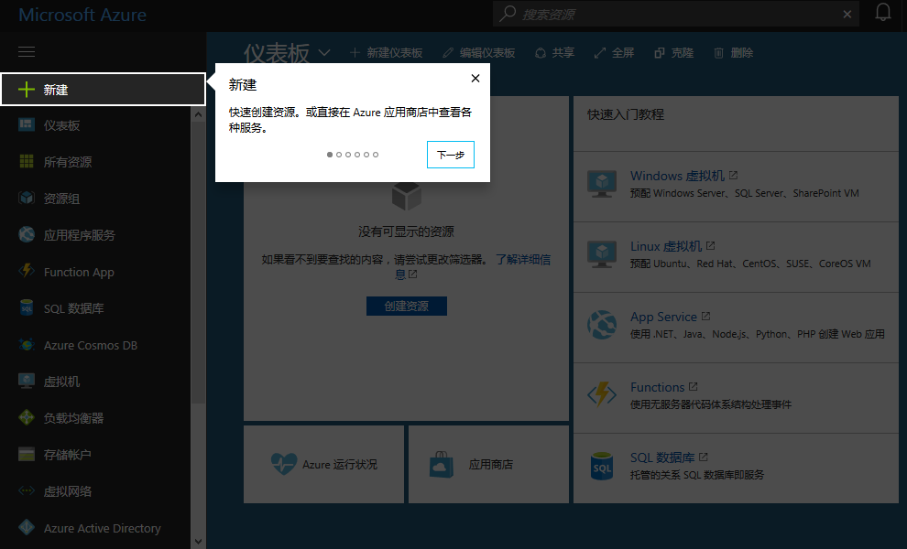Select the SQL 数据库 sidebar icon
This screenshot has width=907, height=549.
pos(27,308)
